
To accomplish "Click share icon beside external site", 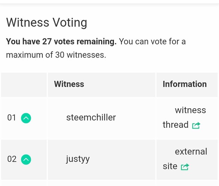I will tap(185, 167).
